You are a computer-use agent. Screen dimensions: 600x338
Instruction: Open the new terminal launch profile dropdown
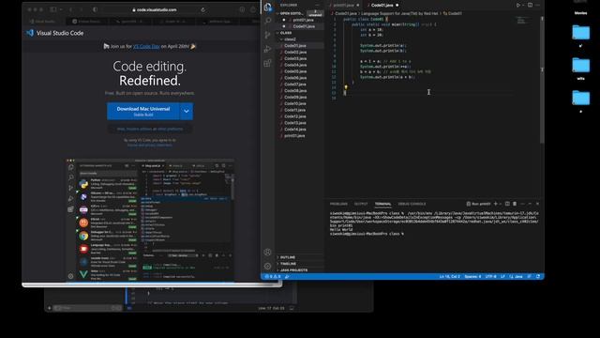500,204
